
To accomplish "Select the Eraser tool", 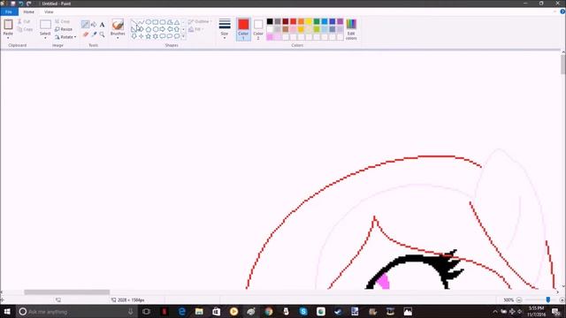I will [85, 34].
